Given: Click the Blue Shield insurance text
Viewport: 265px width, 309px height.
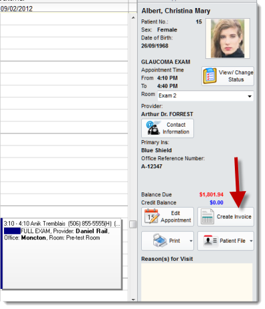Looking at the screenshot, I should 157,150.
